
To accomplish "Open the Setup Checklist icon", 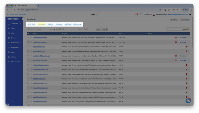I will click(9, 62).
